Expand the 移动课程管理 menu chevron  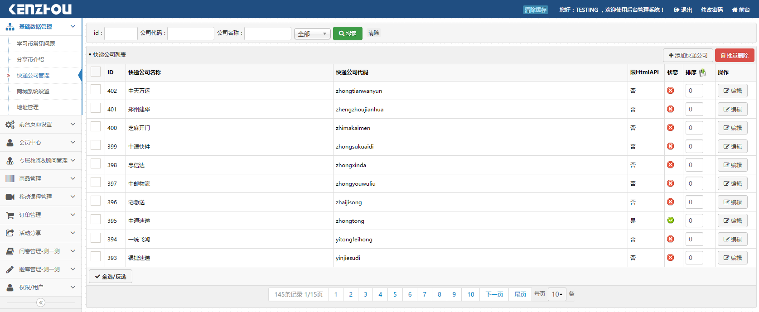click(x=73, y=197)
